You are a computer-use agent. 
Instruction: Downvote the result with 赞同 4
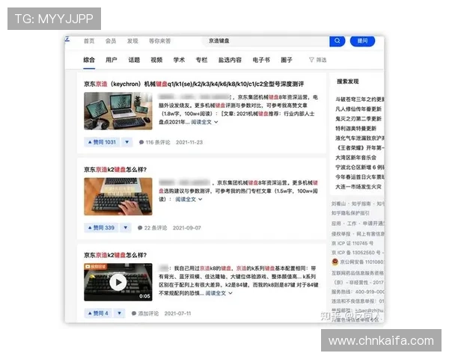pos(120,313)
